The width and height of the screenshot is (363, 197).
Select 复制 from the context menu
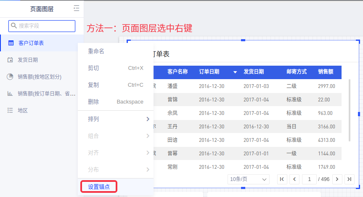pyautogui.click(x=93, y=85)
